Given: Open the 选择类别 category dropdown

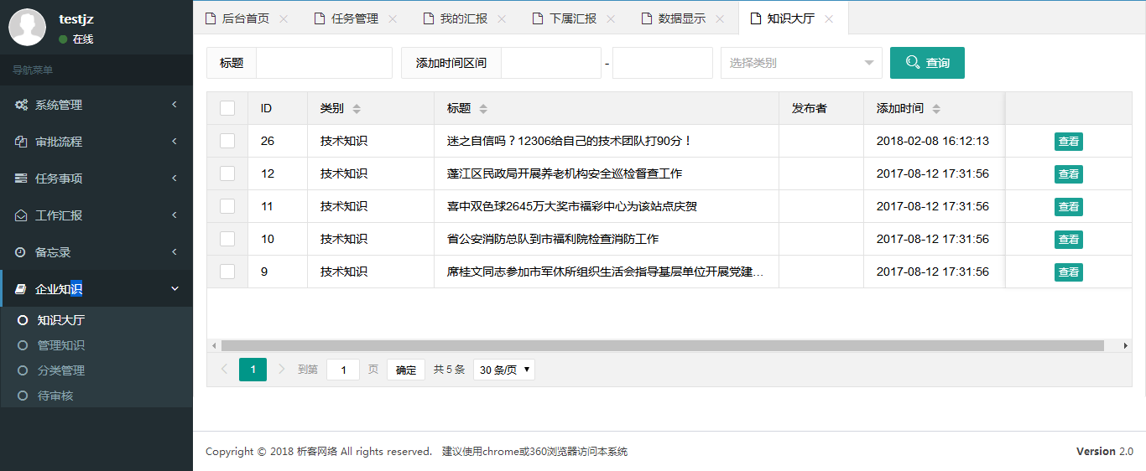Looking at the screenshot, I should (x=800, y=63).
